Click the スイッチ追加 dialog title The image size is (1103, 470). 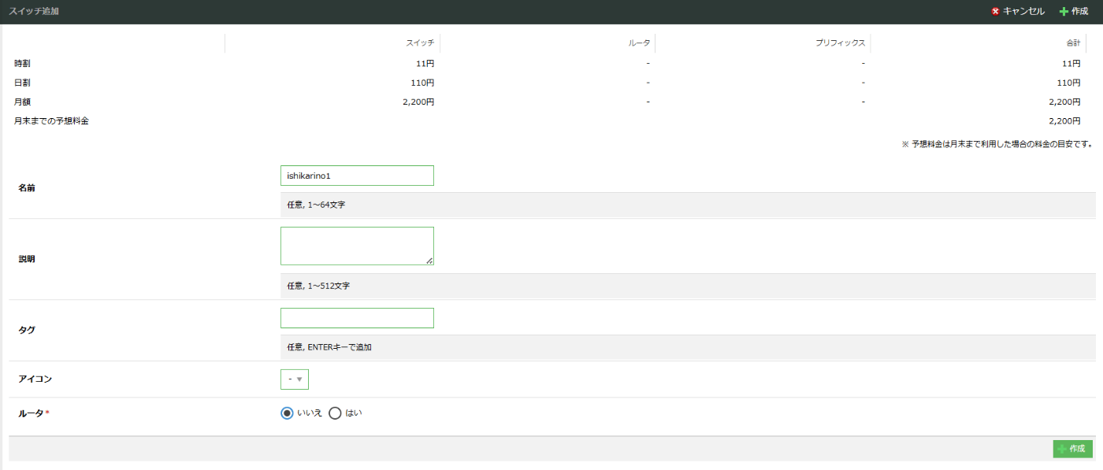[33, 12]
